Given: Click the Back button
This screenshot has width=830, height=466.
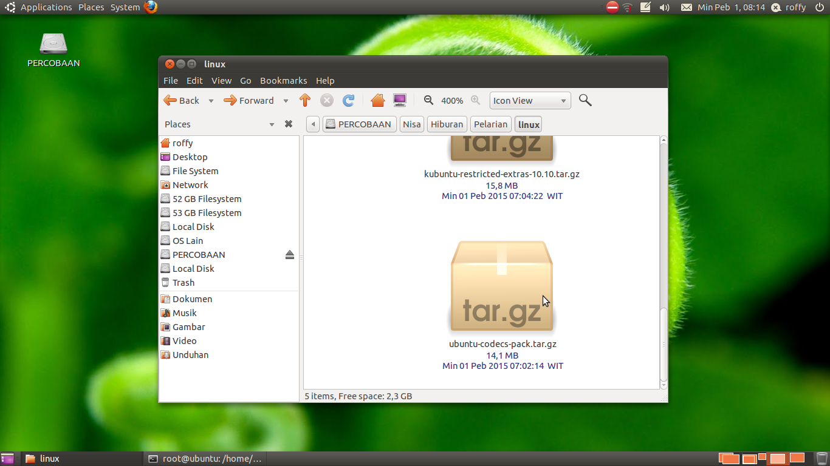Looking at the screenshot, I should coord(182,101).
